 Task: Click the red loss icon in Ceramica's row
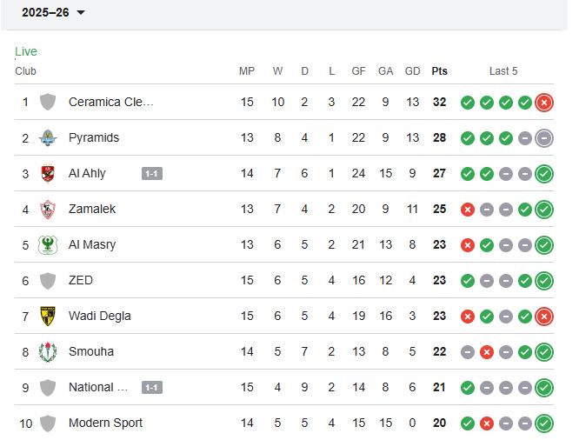[x=544, y=102]
